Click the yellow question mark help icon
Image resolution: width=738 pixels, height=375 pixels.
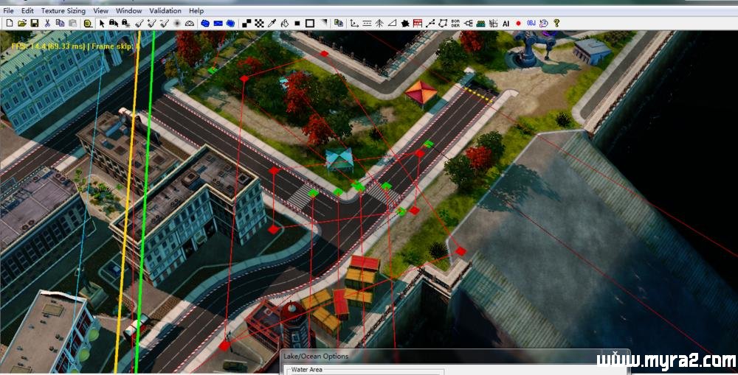tap(556, 24)
